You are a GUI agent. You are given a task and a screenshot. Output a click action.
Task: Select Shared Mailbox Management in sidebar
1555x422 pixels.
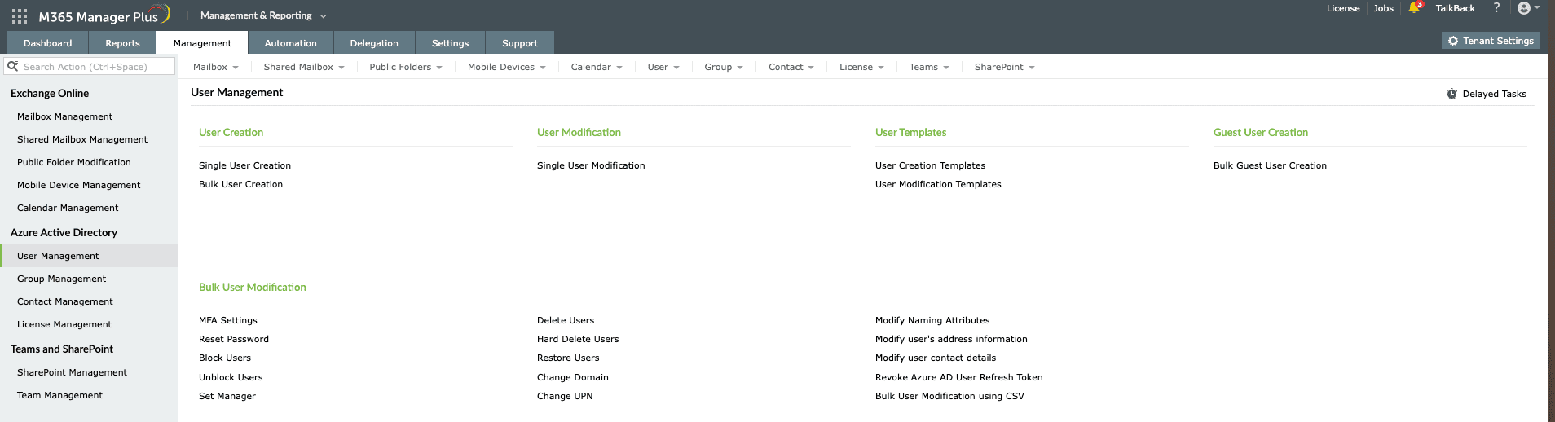click(82, 139)
